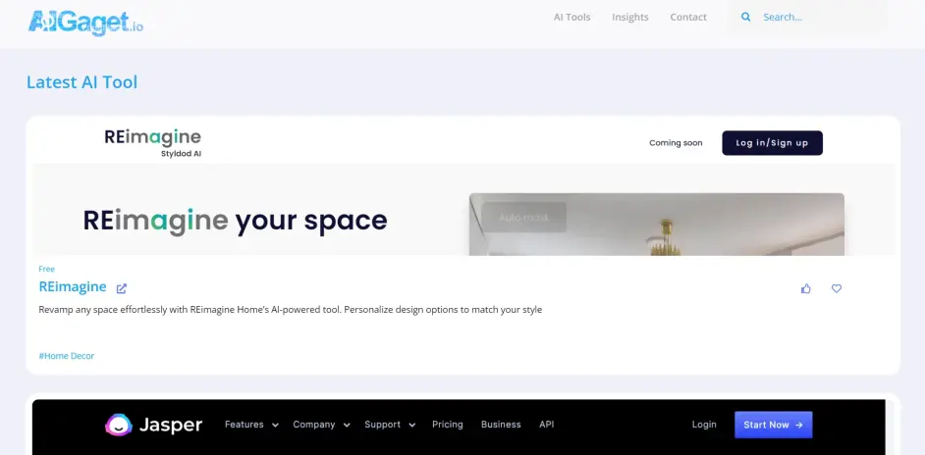Viewport: 925px width, 455px height.
Task: Click Login in Jasper preview
Action: pyautogui.click(x=704, y=425)
